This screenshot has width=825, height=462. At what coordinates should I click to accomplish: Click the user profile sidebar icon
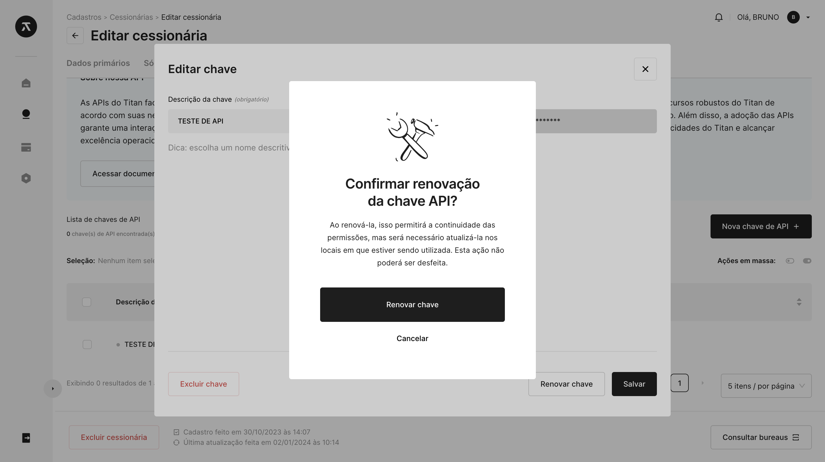tap(26, 114)
